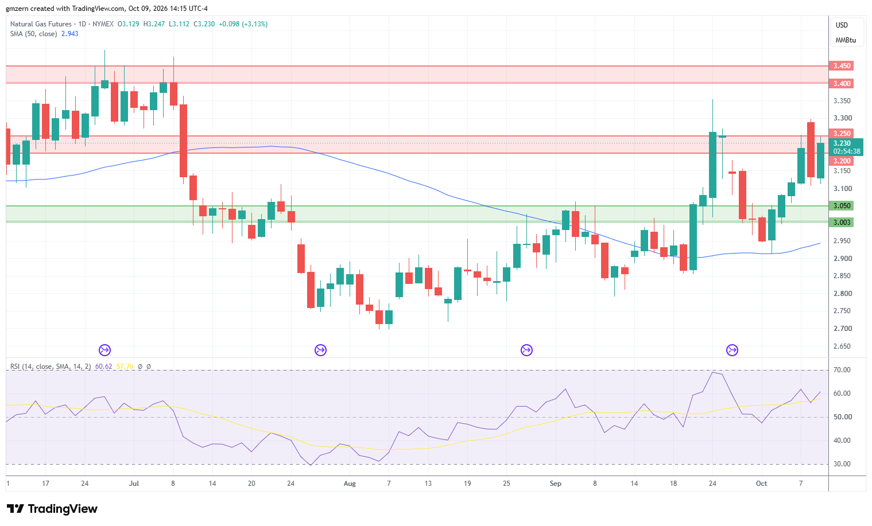
Task: Click the 50.00 level on RSI scale
Action: 842,417
